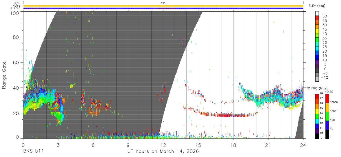Screen dimensions: 341x157
Task: Pick the red segment of ELEV color bar
Action: 317,17
